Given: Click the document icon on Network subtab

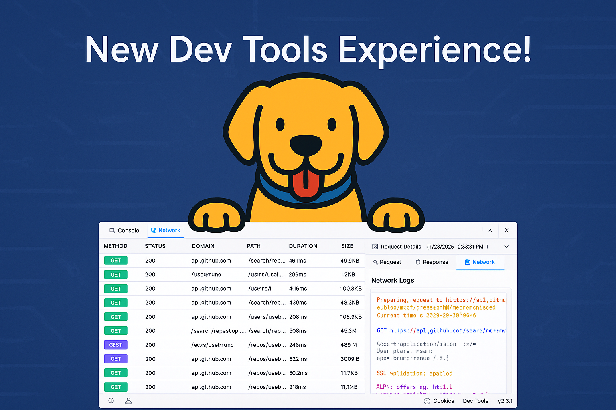Looking at the screenshot, I should point(466,262).
